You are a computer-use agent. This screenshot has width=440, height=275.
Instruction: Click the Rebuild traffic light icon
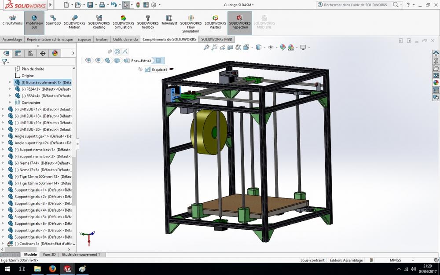tap(138, 5)
